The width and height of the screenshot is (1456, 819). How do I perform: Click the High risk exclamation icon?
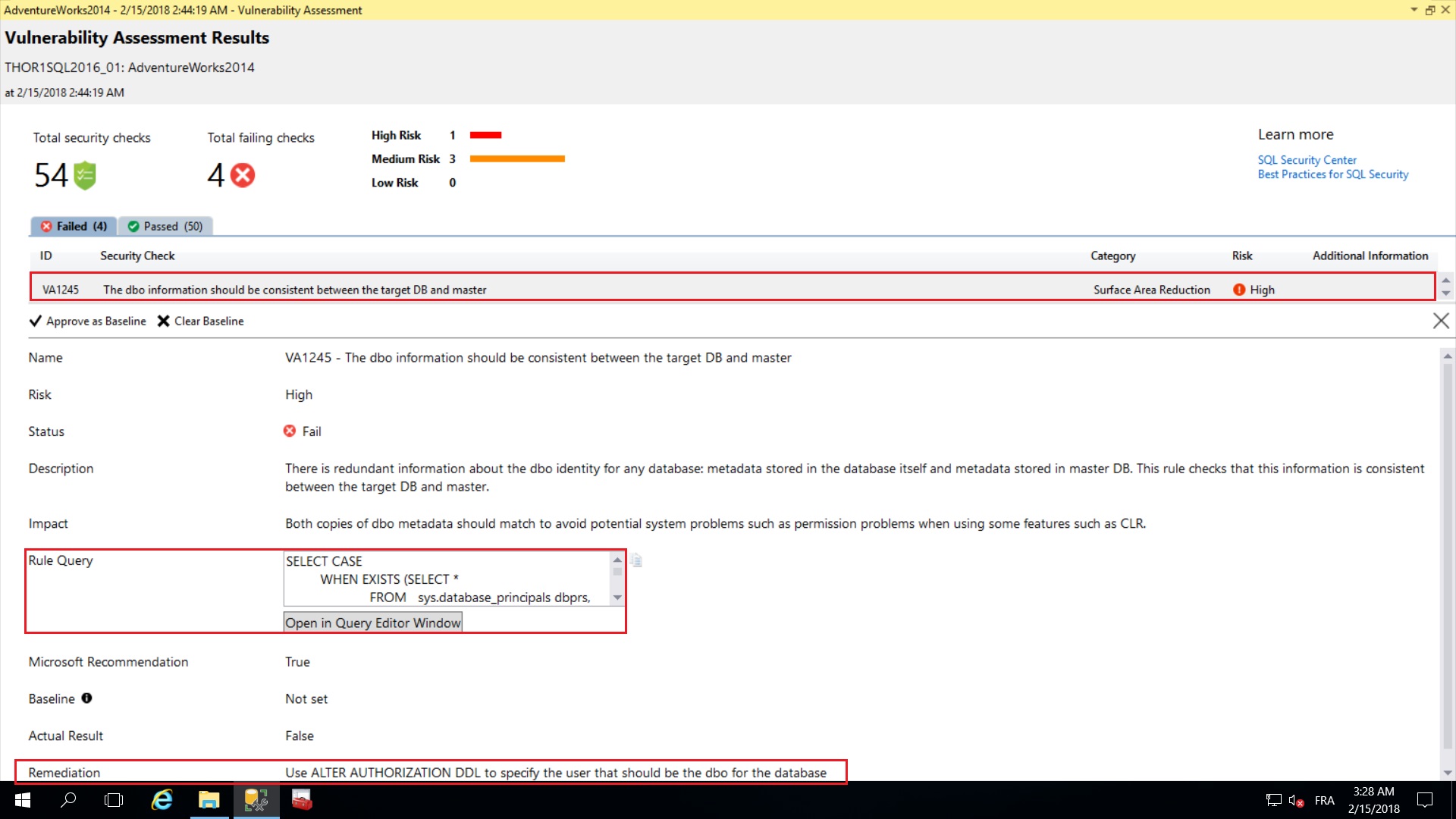pyautogui.click(x=1239, y=290)
